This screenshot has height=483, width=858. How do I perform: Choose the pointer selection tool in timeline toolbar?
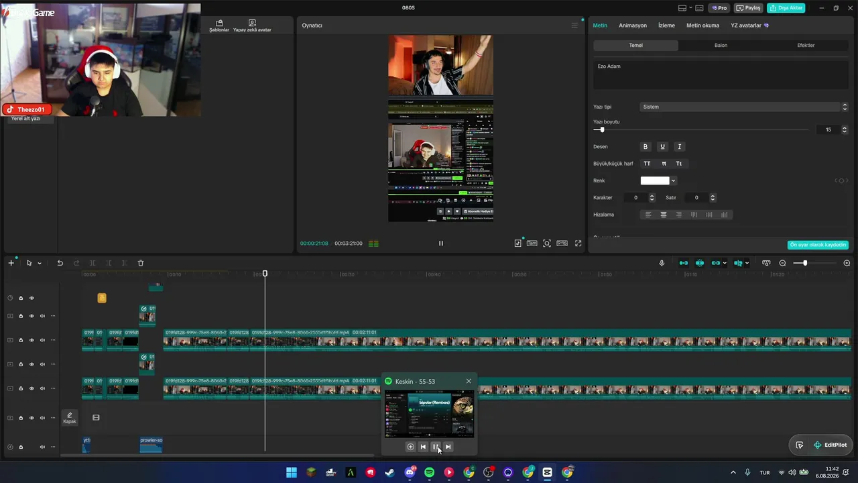coord(29,263)
